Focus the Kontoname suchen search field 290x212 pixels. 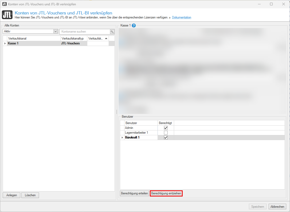coord(85,32)
